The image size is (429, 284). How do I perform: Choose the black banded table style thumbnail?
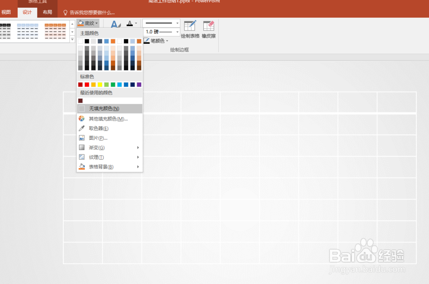[5, 31]
